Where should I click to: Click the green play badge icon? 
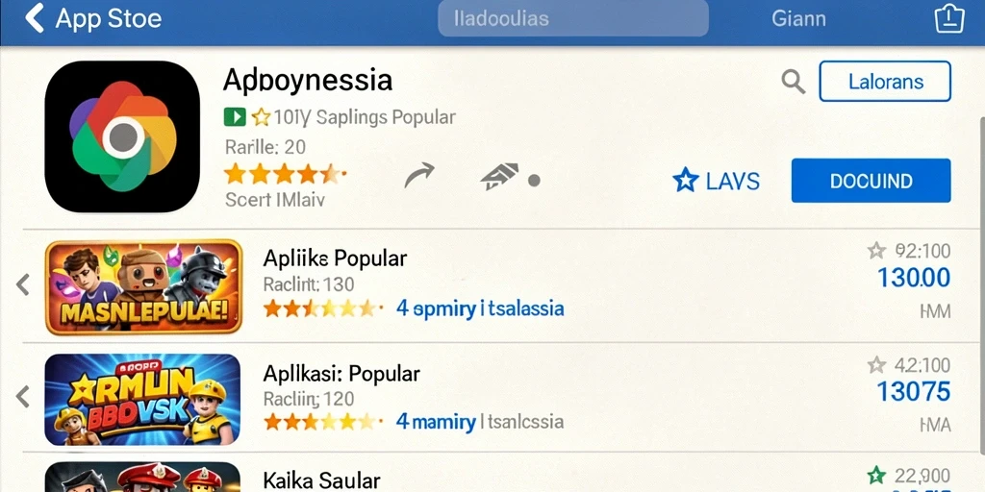pos(235,116)
